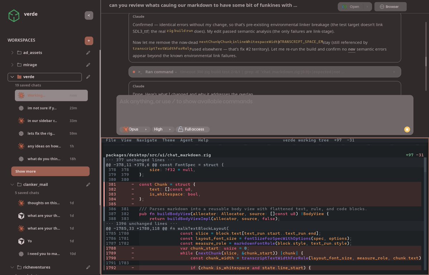This screenshot has height=275, width=429.
Task: Click the Claude icon beside 'in our sidebar r...'
Action: [x=21, y=121]
